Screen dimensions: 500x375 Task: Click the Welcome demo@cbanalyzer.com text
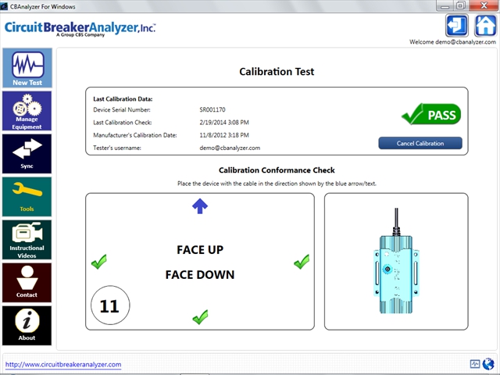click(452, 41)
